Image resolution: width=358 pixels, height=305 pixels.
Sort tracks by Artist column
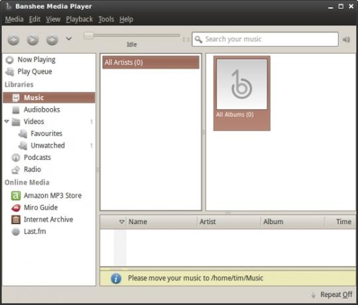229,221
